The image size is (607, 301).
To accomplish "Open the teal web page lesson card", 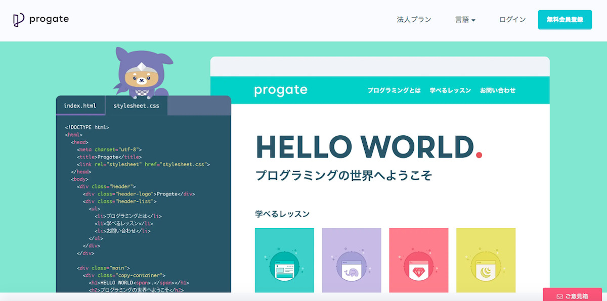I will (x=284, y=260).
